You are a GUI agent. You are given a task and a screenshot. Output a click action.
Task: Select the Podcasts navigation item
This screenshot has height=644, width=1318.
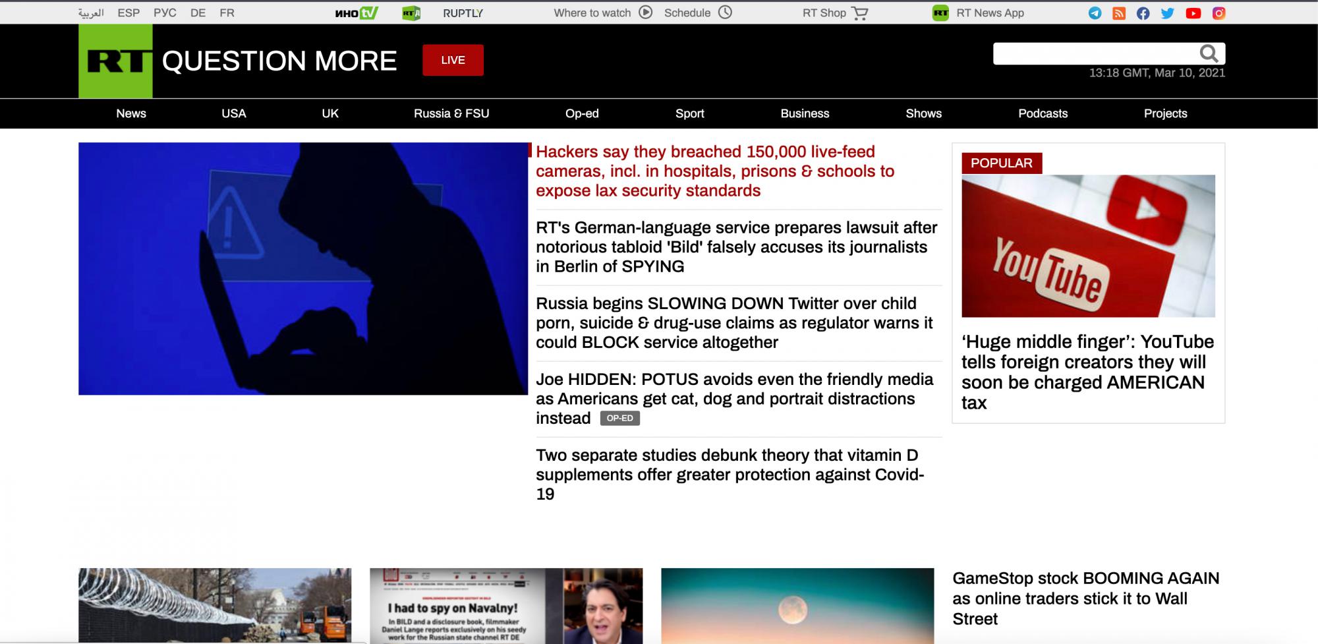click(1043, 113)
